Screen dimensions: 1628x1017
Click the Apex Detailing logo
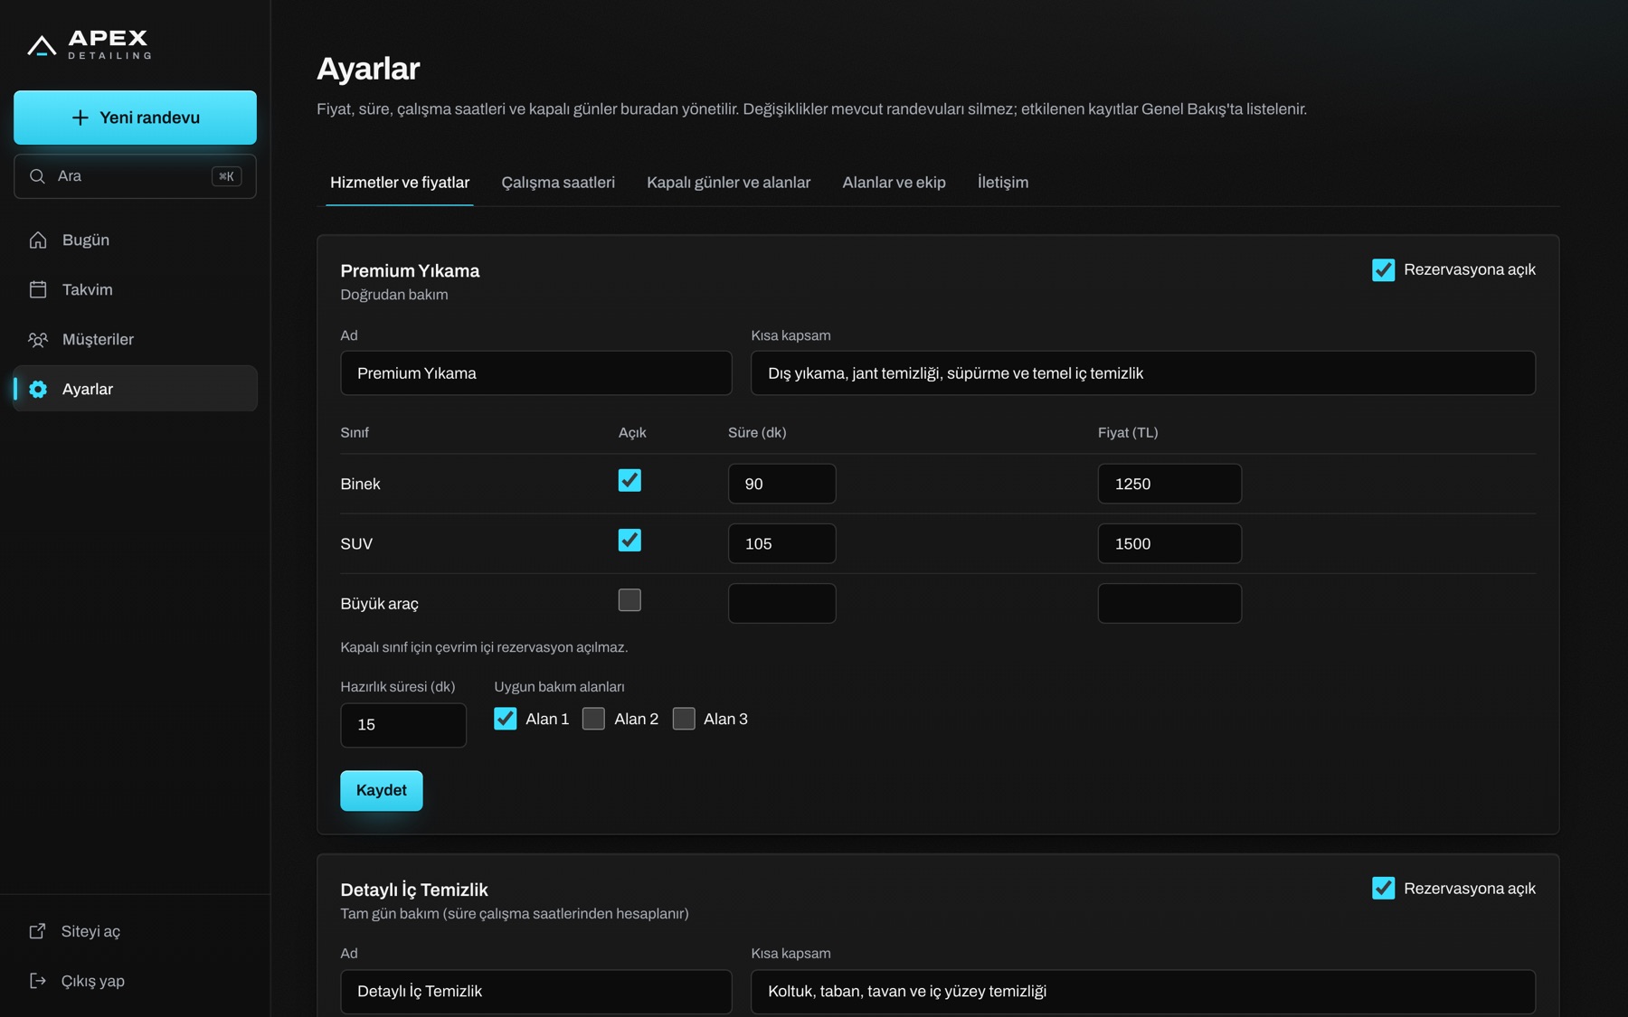pos(89,43)
